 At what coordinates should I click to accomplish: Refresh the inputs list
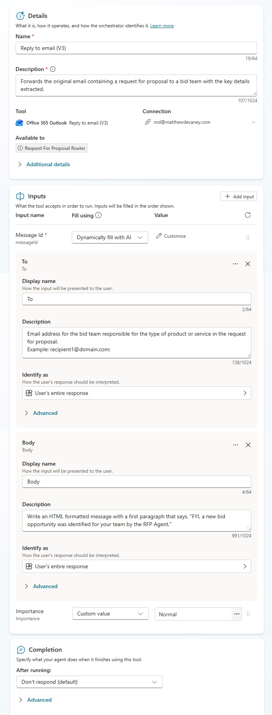click(247, 215)
